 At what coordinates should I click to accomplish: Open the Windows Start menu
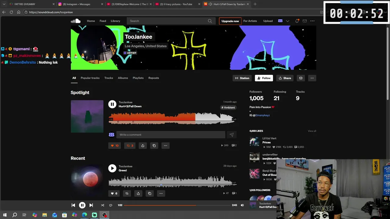coord(5,215)
